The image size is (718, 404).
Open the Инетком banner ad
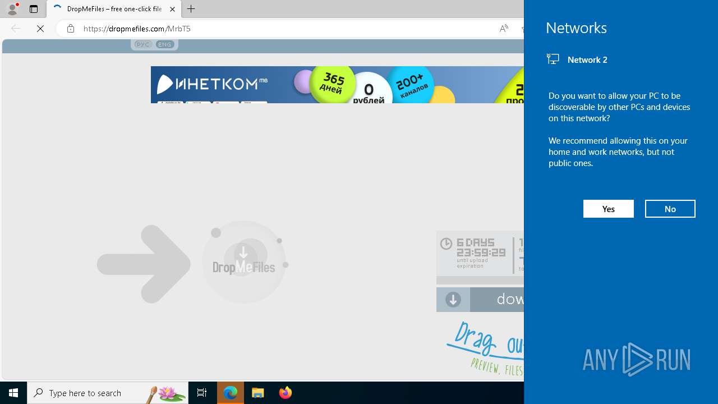[x=337, y=85]
